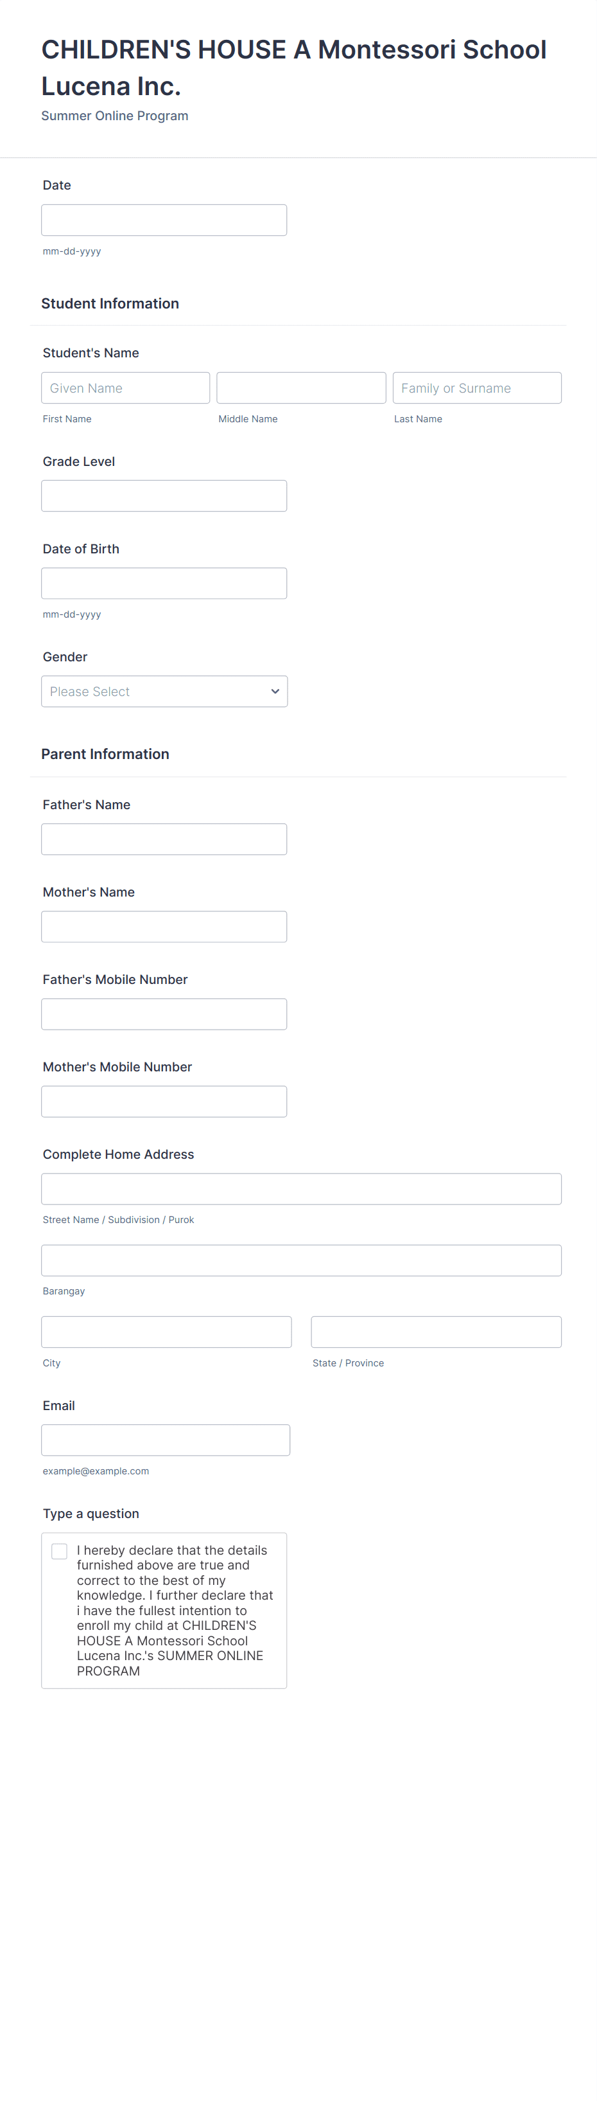The height and width of the screenshot is (2101, 597).
Task: Click the City input field
Action: pos(166,1332)
